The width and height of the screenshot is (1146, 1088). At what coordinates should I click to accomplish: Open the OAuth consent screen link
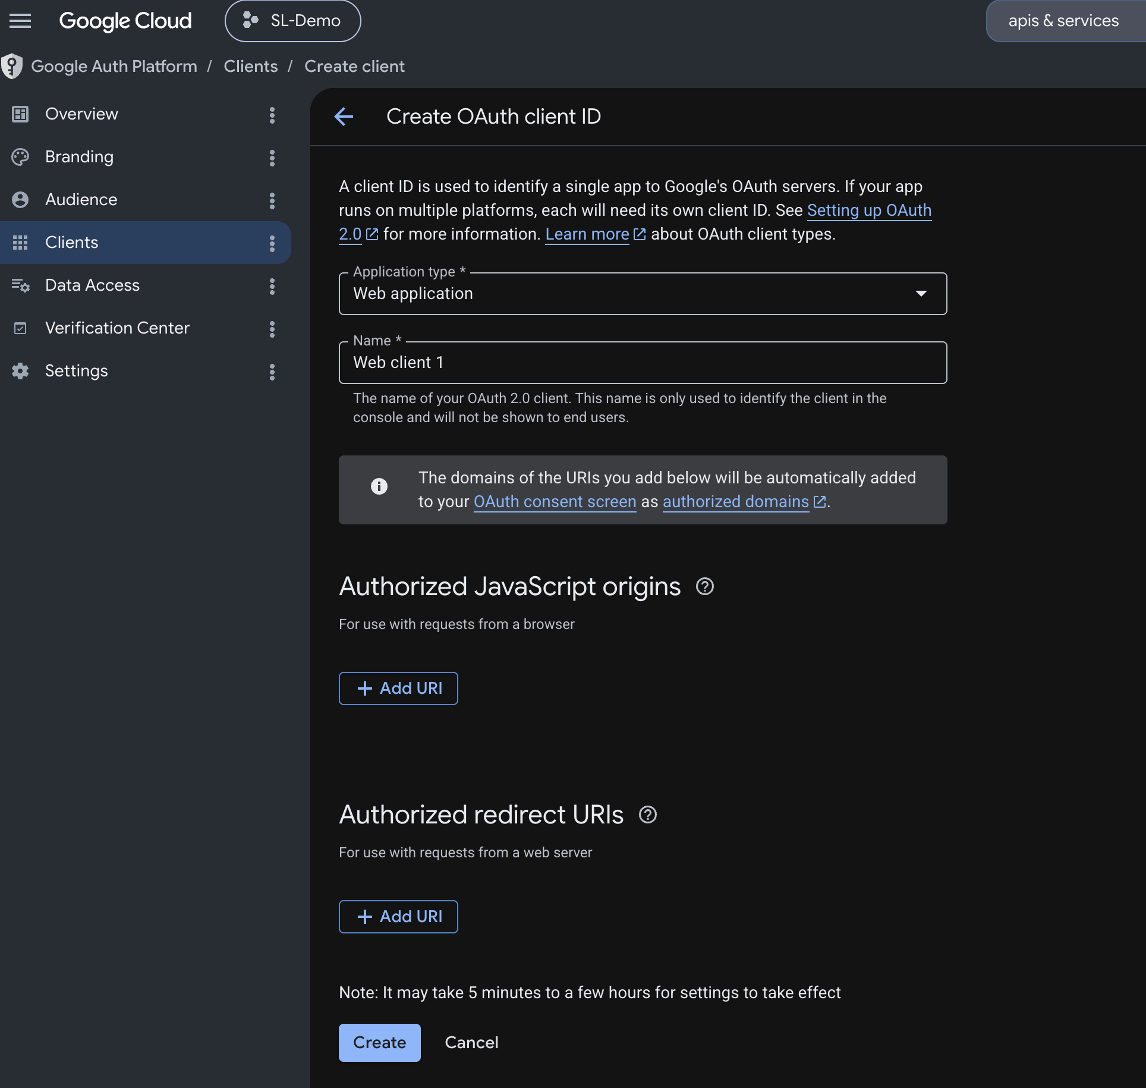[555, 502]
